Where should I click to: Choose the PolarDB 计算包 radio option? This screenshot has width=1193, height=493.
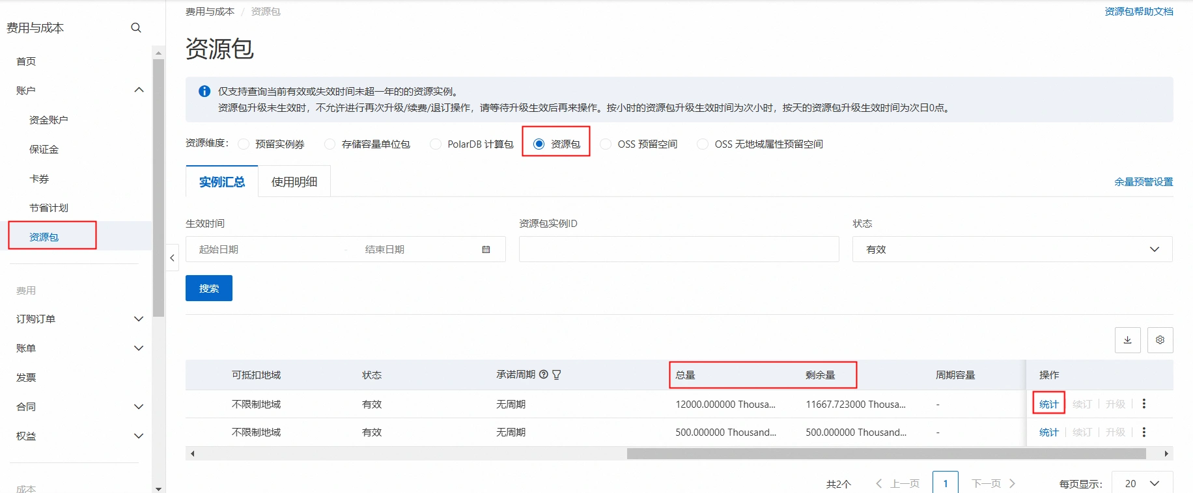click(436, 144)
